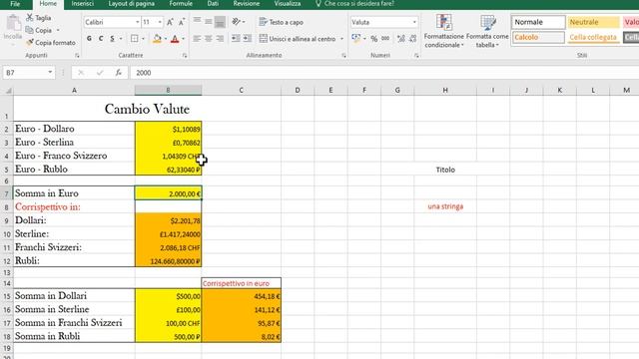Open the Calibri font name dropdown
The width and height of the screenshot is (639, 359).
(x=138, y=22)
